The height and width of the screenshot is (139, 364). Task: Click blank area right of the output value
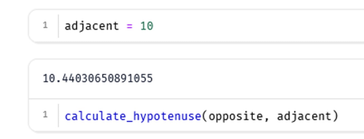251,79
